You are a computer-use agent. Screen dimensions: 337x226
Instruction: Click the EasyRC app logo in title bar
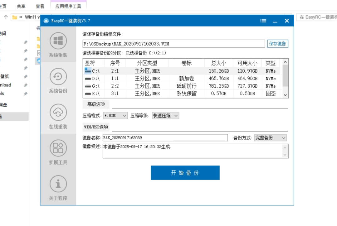click(x=46, y=21)
